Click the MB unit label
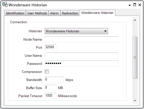The width and height of the screenshot is (144, 109). [61, 88]
